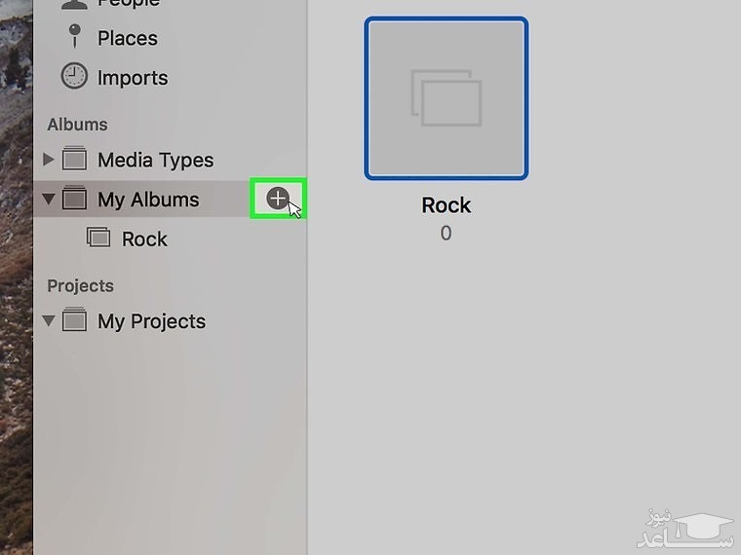Image resolution: width=741 pixels, height=555 pixels.
Task: Collapse the My Projects disclosure triangle
Action: [x=49, y=320]
